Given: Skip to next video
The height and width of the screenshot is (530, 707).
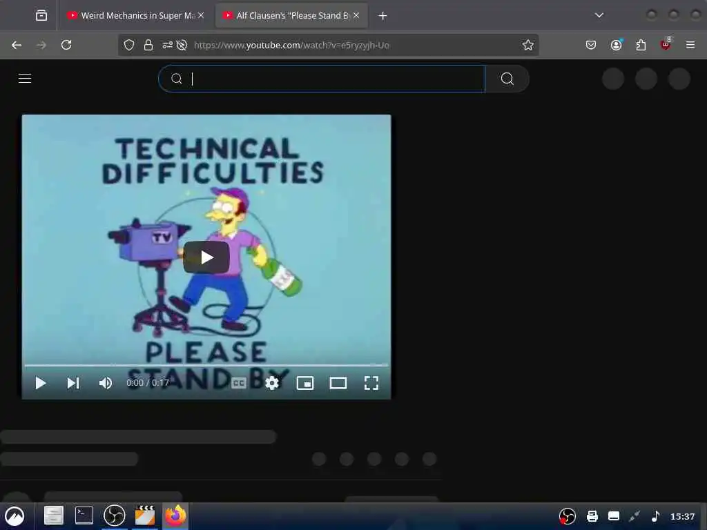Looking at the screenshot, I should (x=73, y=383).
